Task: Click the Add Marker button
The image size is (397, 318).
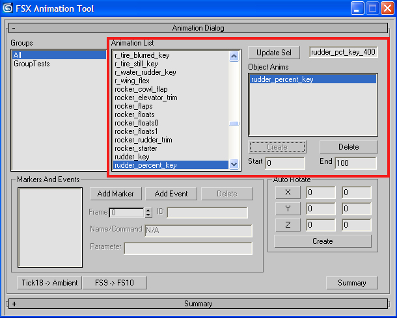Action: click(115, 193)
